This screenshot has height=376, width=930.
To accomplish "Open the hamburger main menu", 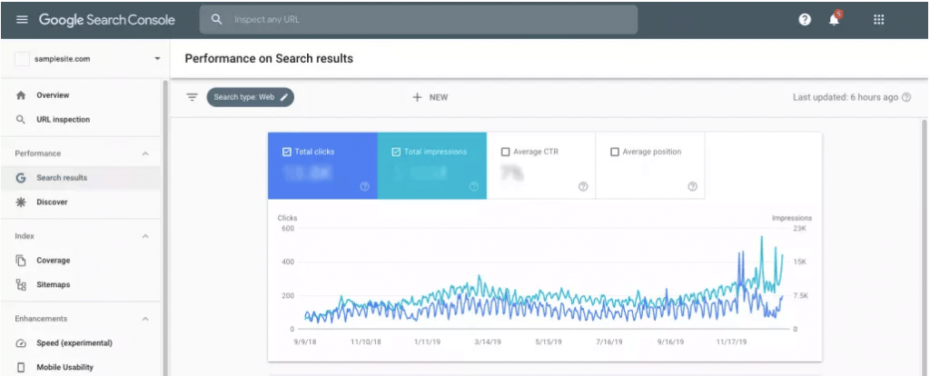I will 22,20.
